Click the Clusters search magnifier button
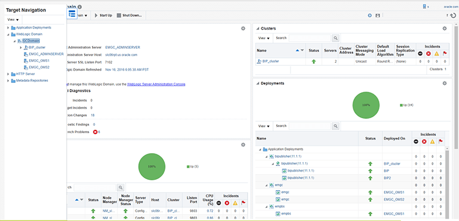The width and height of the screenshot is (459, 221). pyautogui.click(x=335, y=38)
